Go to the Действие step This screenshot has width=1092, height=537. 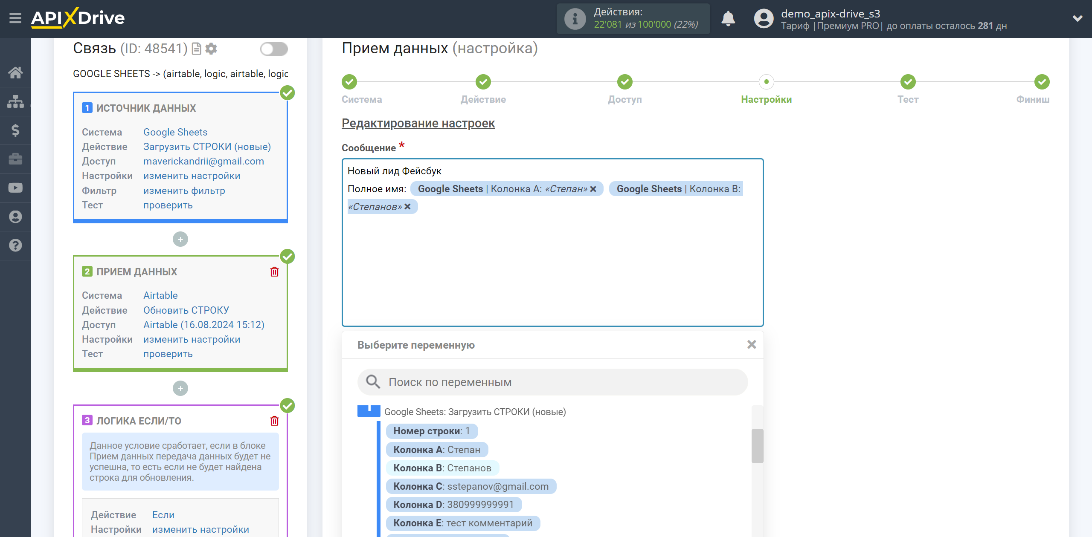click(483, 82)
